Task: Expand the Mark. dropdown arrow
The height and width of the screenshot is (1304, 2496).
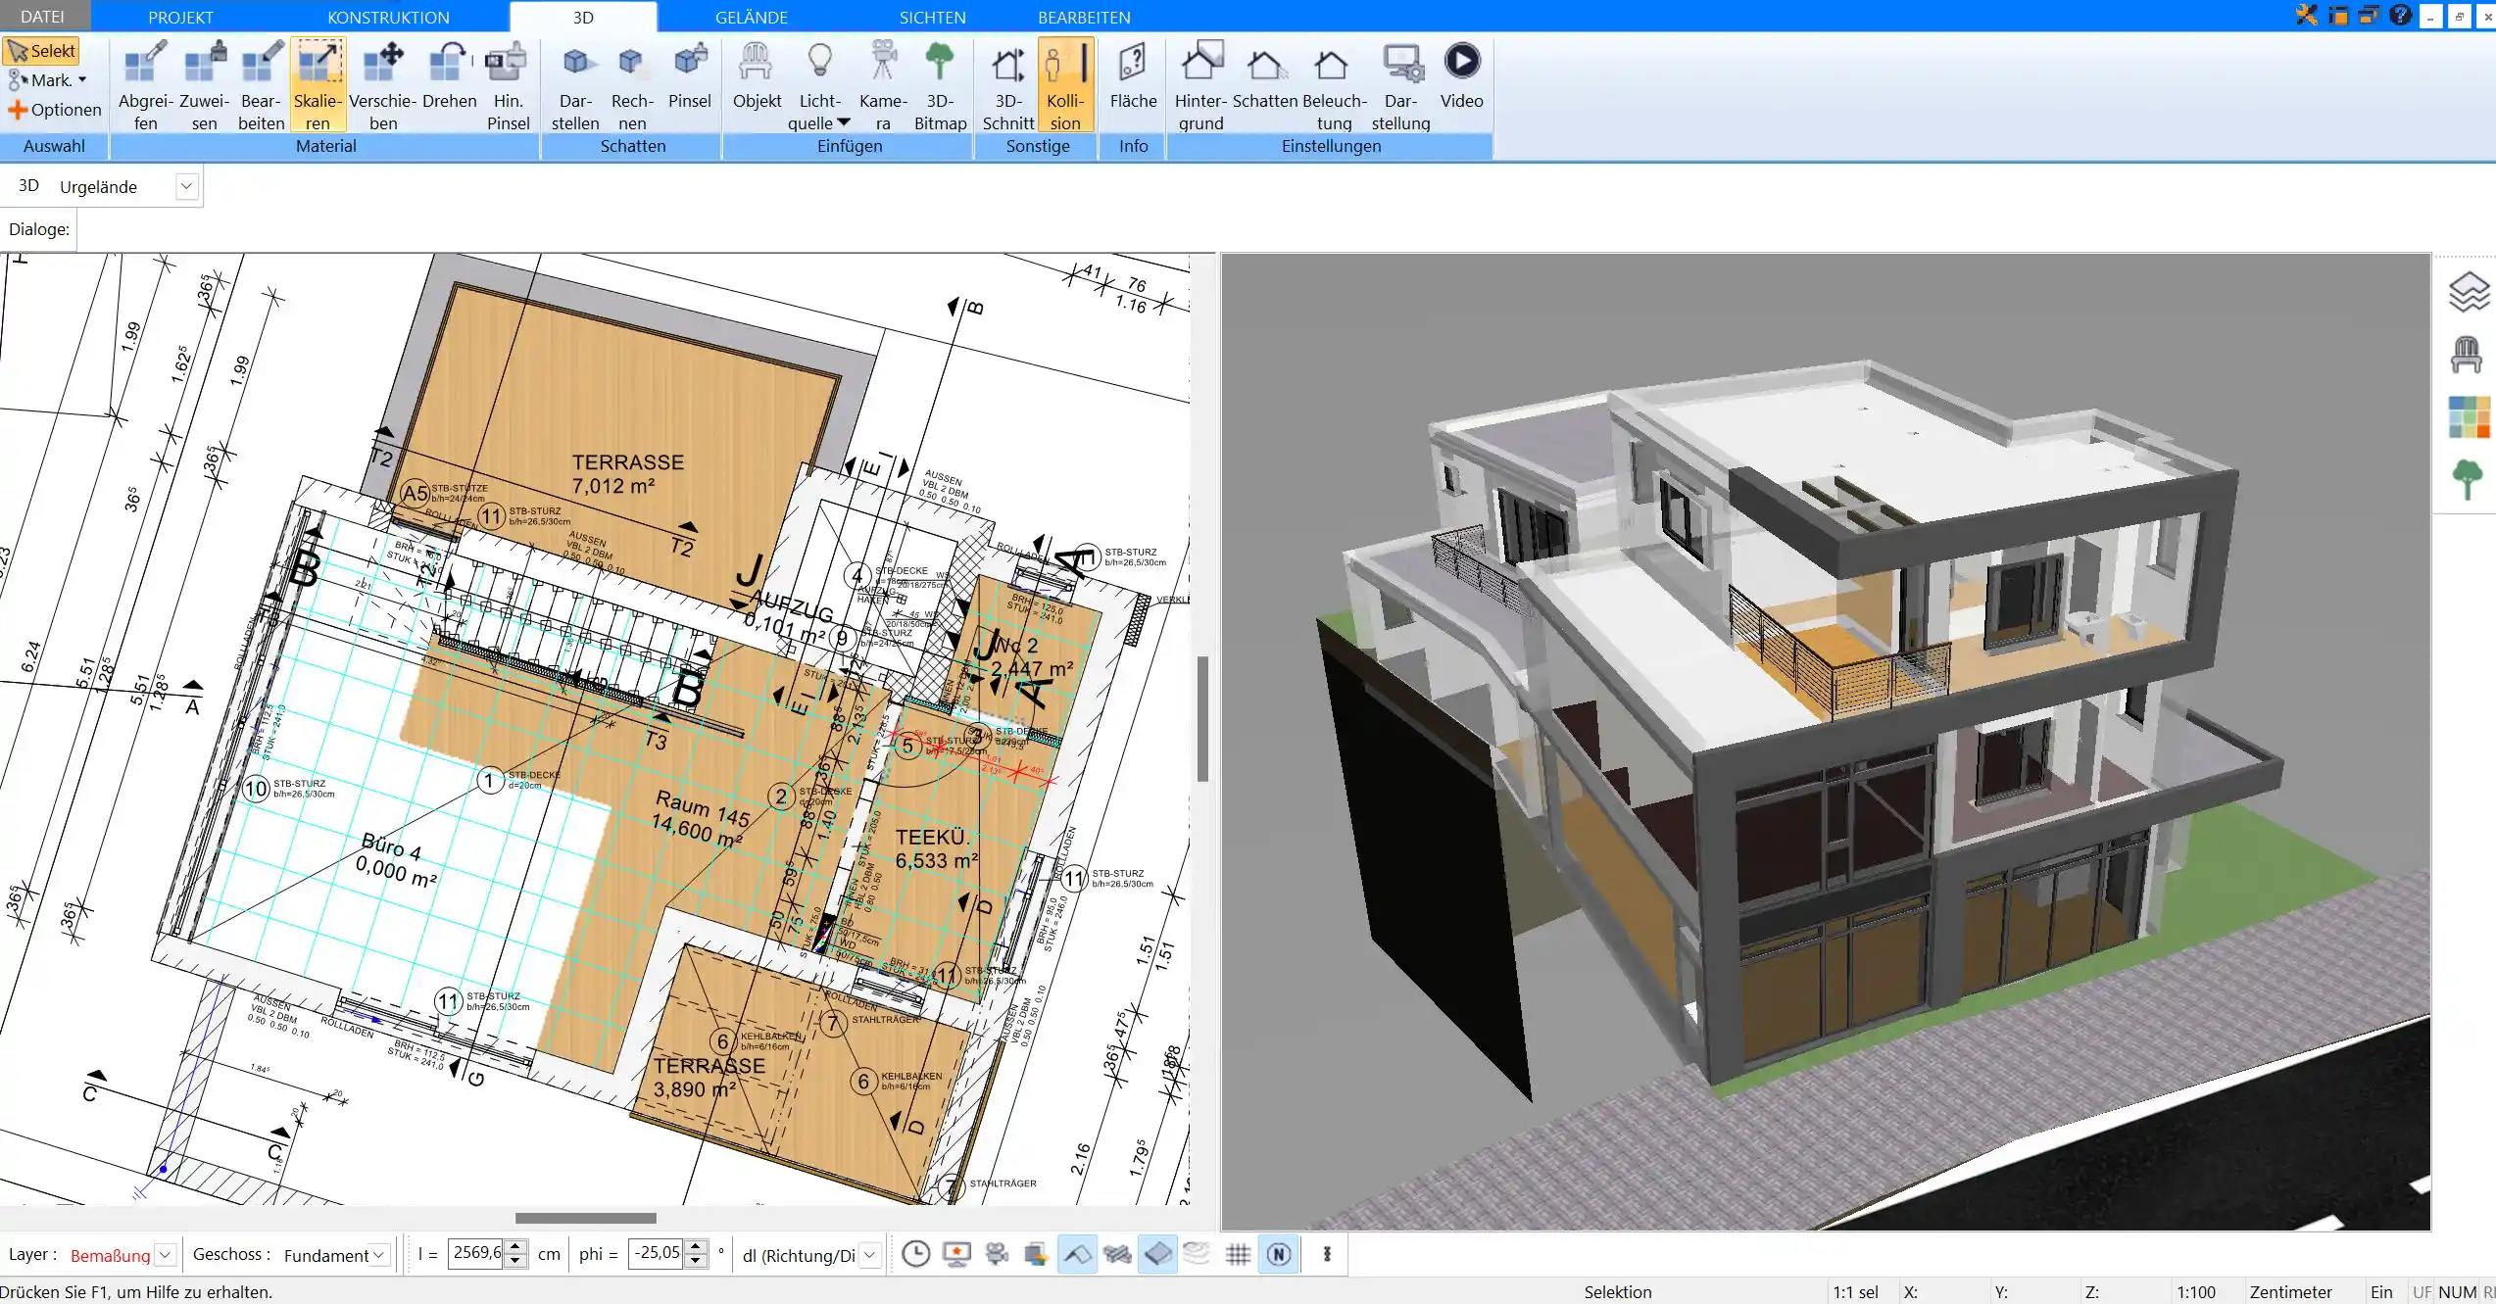Action: [x=82, y=80]
